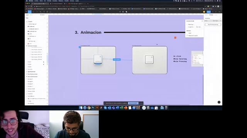247x138 pixels.
Task: Toggle Preserve scroll position checkbox
Action: click(187, 36)
